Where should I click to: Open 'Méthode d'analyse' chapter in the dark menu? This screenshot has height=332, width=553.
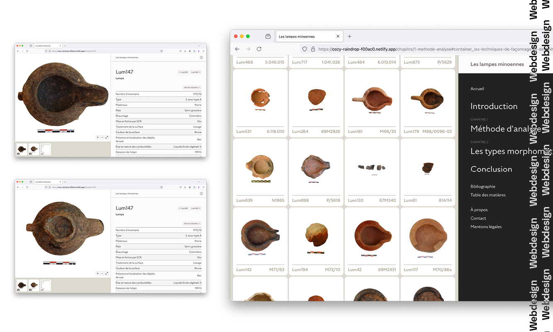[x=506, y=129]
